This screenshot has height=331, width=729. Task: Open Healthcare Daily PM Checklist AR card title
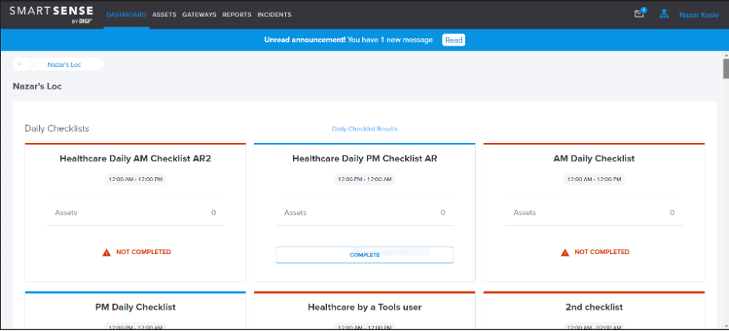(x=364, y=159)
